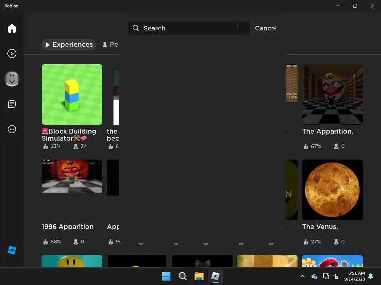The image size is (381, 285).
Task: Click the Block Building Simulator title text
Action: click(69, 135)
